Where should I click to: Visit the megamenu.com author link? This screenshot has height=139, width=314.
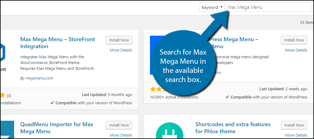(x=39, y=78)
